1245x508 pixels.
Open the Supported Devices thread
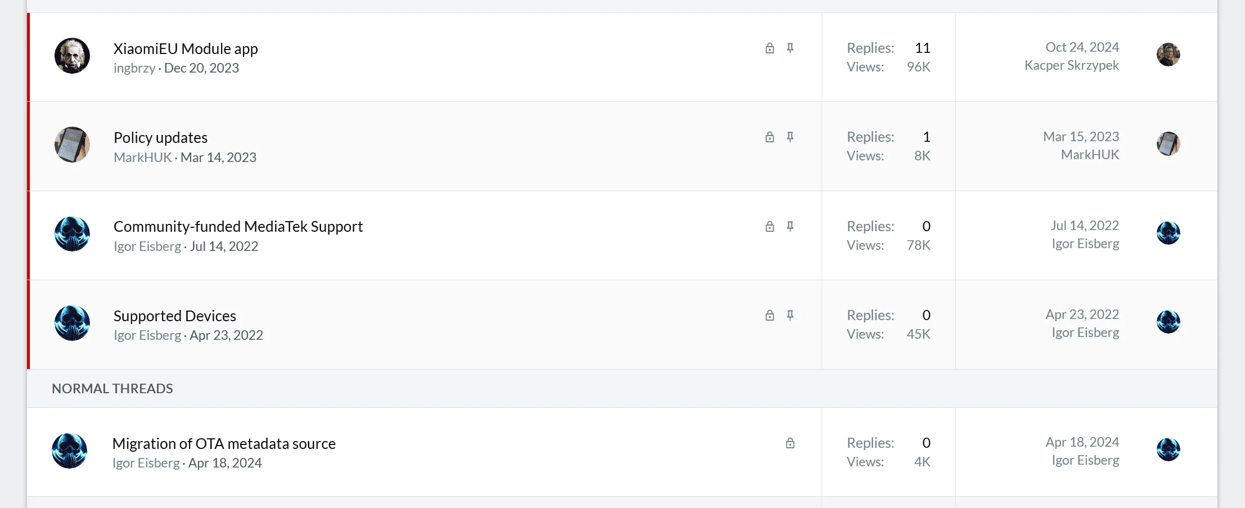tap(174, 316)
